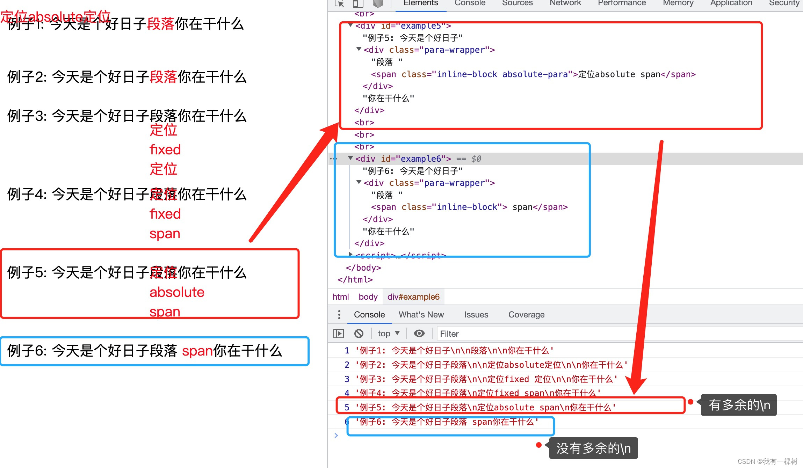
Task: Open the console drawer kebab menu
Action: [339, 315]
